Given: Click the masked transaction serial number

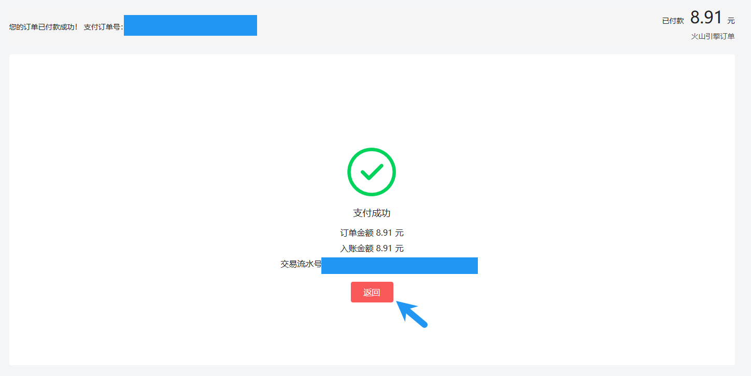Looking at the screenshot, I should pos(400,265).
